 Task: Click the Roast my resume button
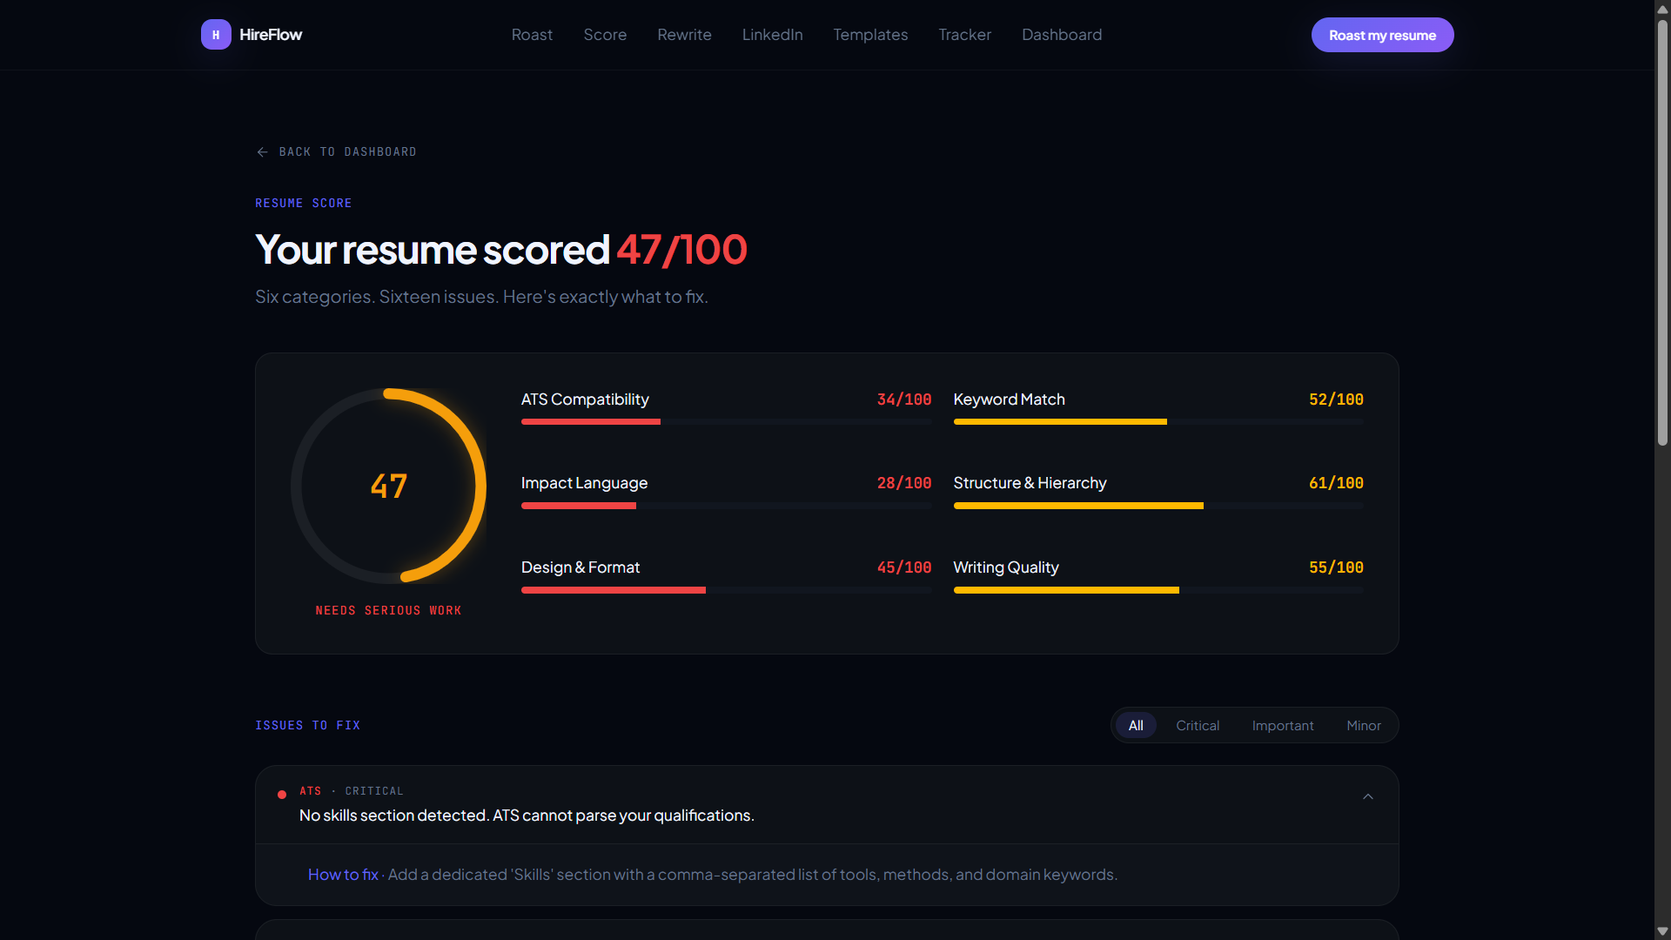coord(1382,35)
